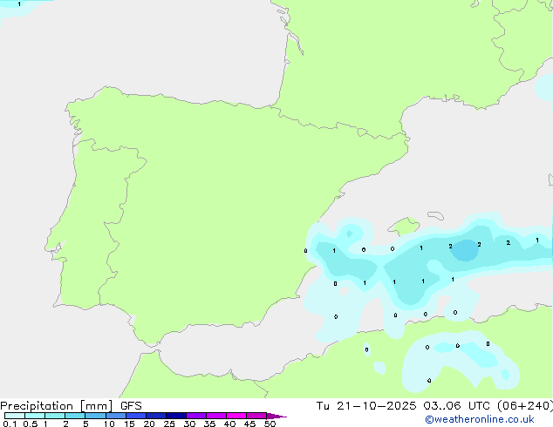This screenshot has width=553, height=427.
Task: Click the 0.5–1 mm legend color box
Action: 35,416
